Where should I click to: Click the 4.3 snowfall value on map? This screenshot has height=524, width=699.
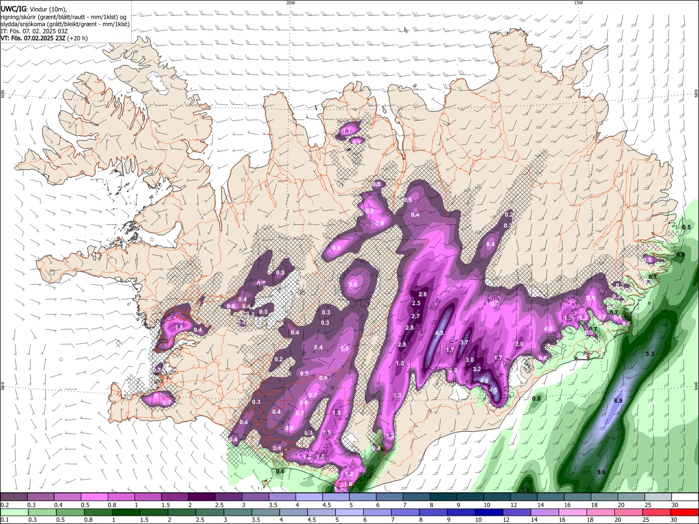tap(439, 333)
